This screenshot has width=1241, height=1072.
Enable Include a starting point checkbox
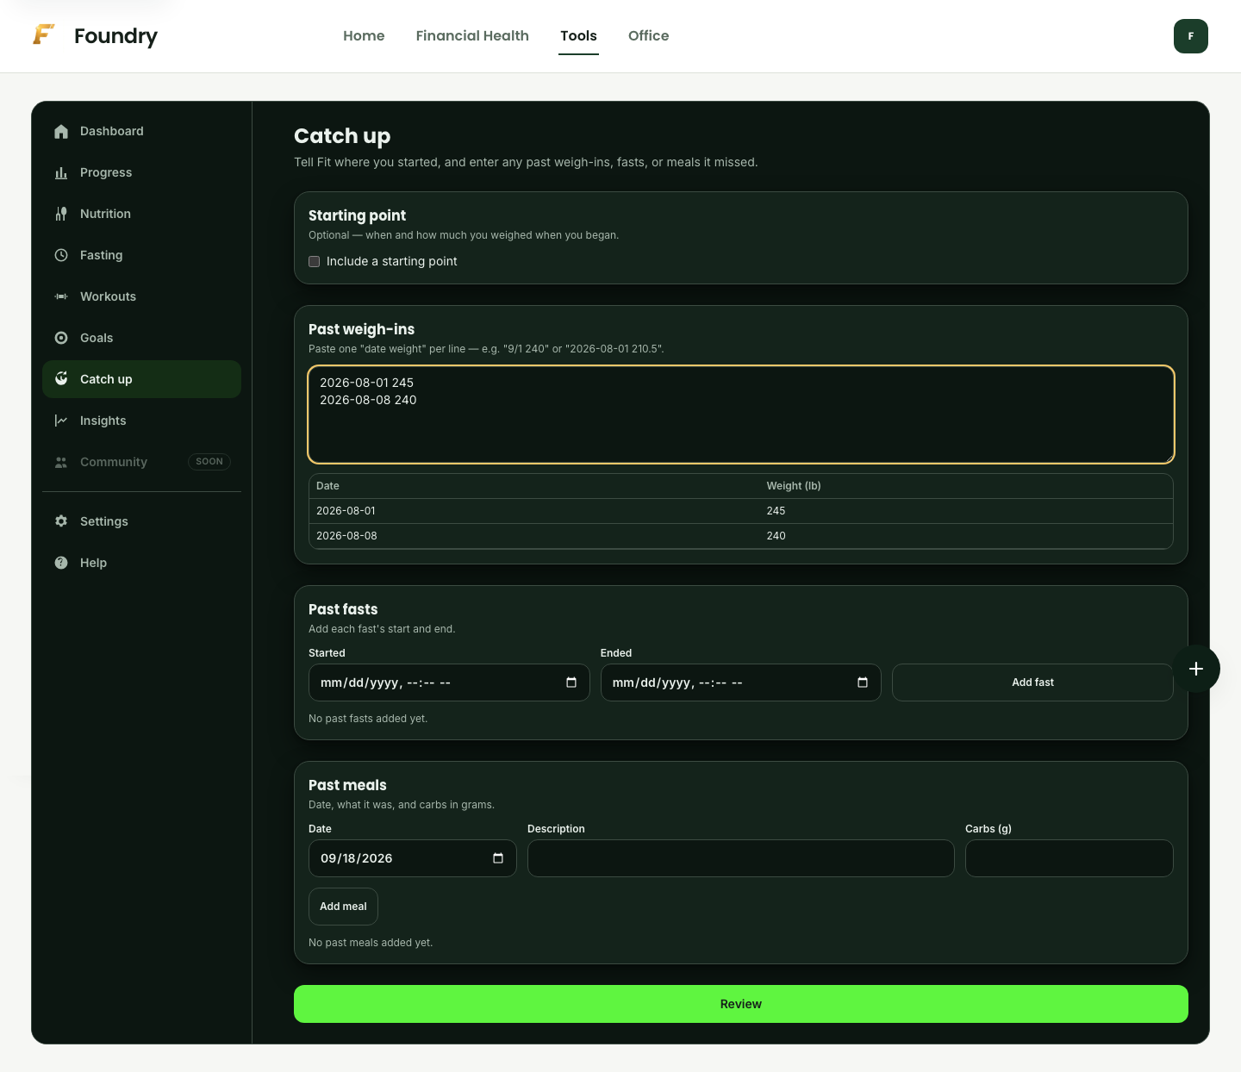click(315, 261)
